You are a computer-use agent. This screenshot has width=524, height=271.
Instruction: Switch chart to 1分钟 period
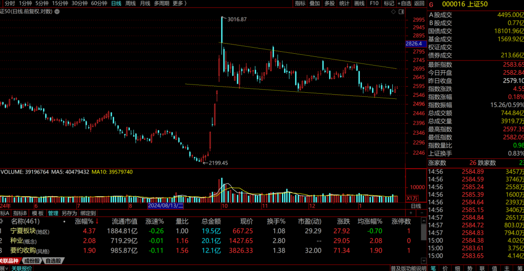pyautogui.click(x=25, y=3)
